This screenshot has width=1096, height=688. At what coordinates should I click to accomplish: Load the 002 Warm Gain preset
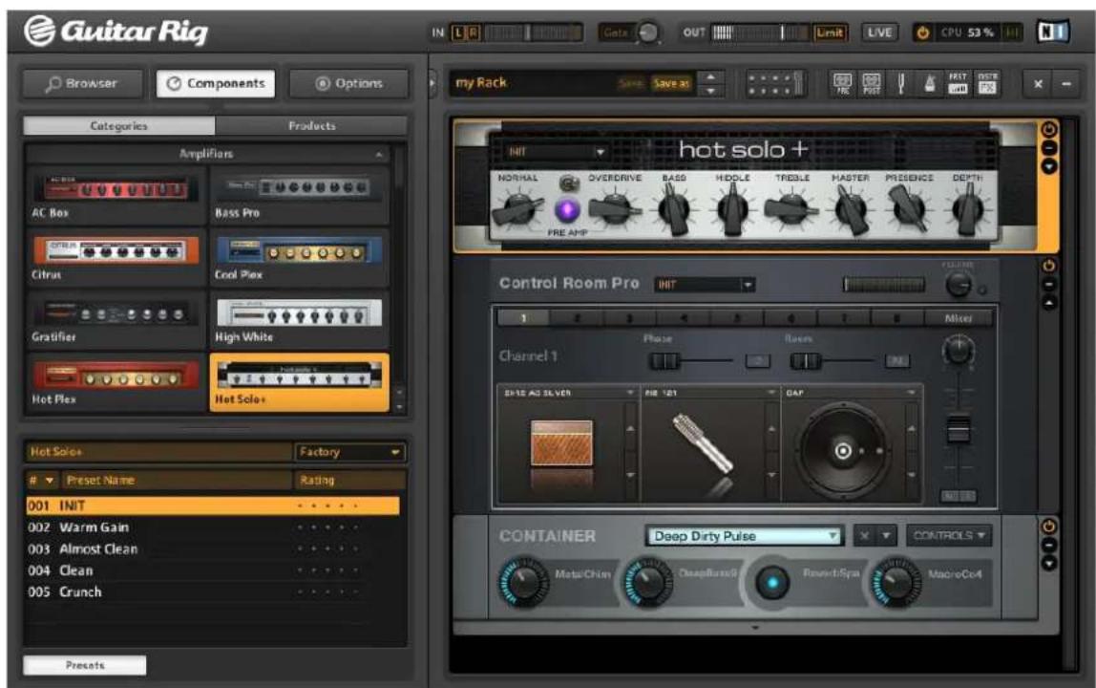tap(213, 527)
